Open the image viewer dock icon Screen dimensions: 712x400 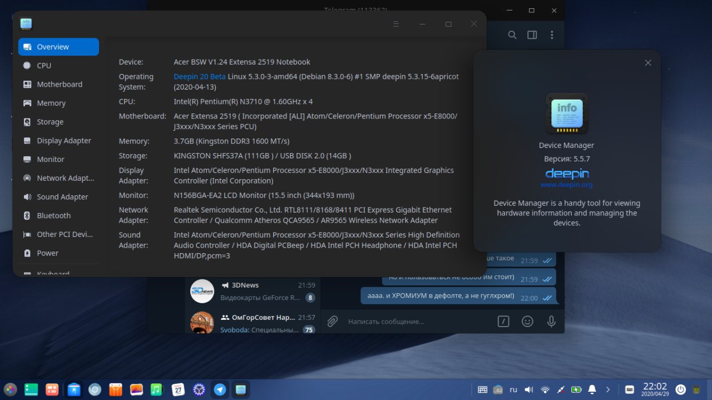point(137,389)
